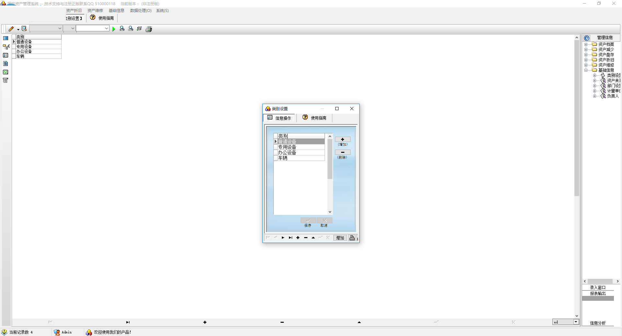Switch to 使用指南 tab in dialog

(315, 118)
